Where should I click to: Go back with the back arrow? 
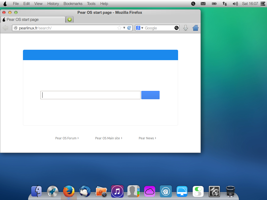coord(5,28)
